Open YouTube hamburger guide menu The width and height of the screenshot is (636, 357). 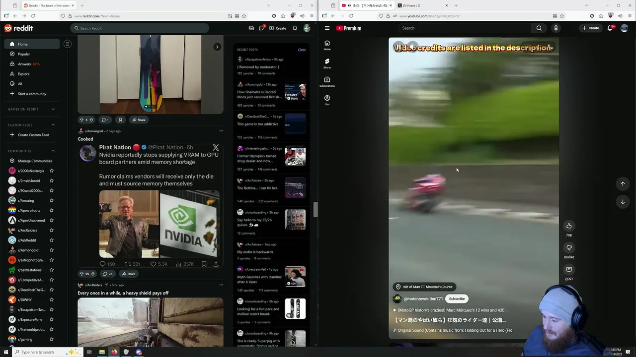pos(327,28)
